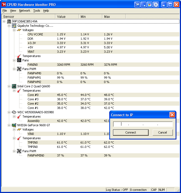Viewport: 181px width, 193px height.
Task: Collapse the Gigabyte Technology node
Action: pos(9,26)
